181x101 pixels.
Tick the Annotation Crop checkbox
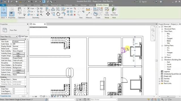14,94
